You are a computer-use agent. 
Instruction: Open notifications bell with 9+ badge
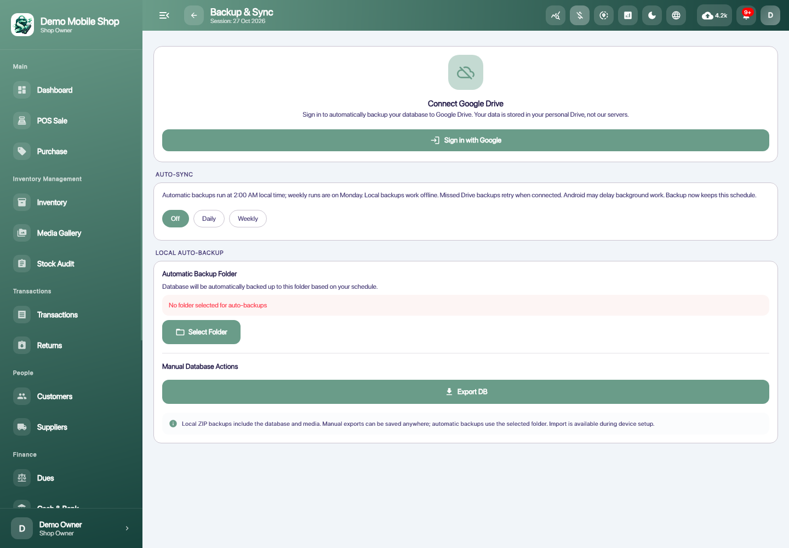click(746, 15)
